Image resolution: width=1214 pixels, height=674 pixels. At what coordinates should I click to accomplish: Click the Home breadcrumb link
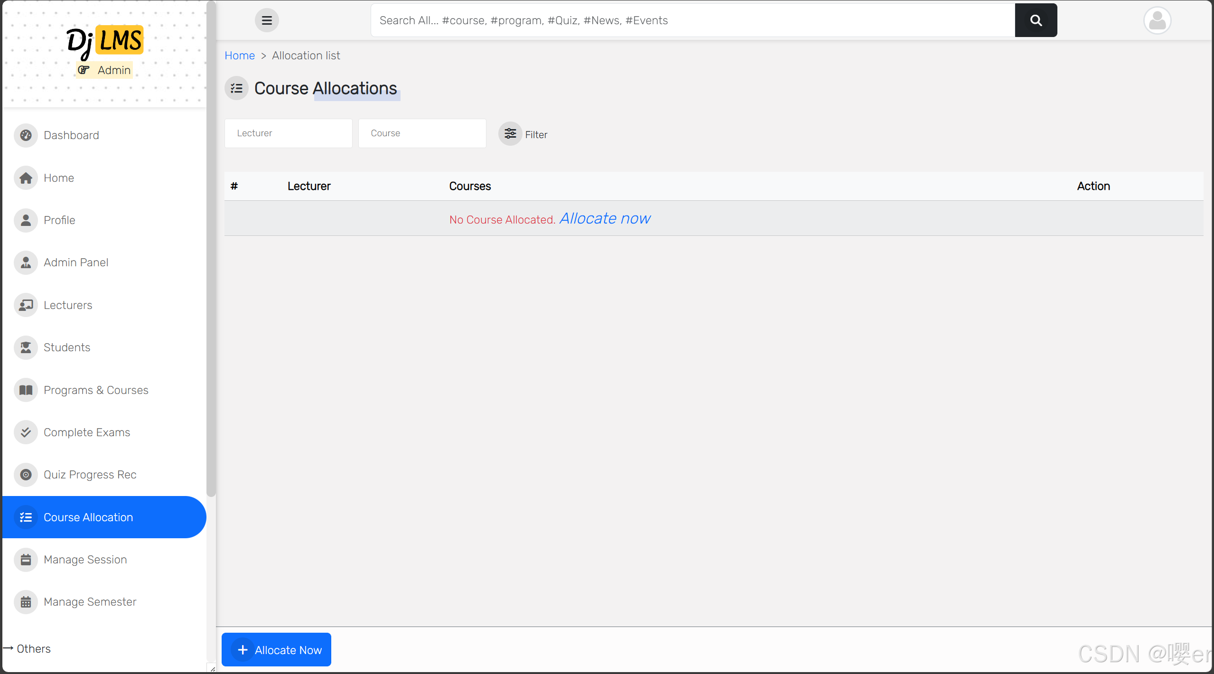(x=240, y=56)
